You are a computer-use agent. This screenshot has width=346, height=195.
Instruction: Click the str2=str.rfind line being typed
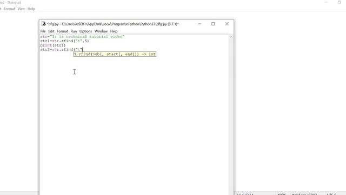click(61, 49)
